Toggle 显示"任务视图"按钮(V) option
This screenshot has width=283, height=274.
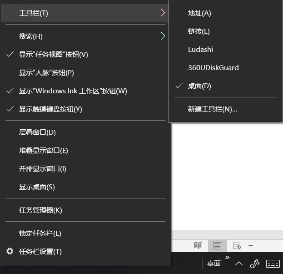pyautogui.click(x=85, y=54)
